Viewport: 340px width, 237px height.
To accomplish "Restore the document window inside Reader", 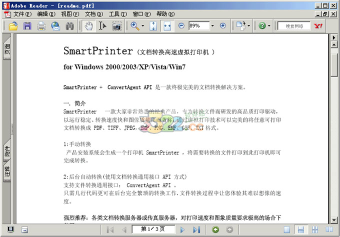I will pos(325,14).
